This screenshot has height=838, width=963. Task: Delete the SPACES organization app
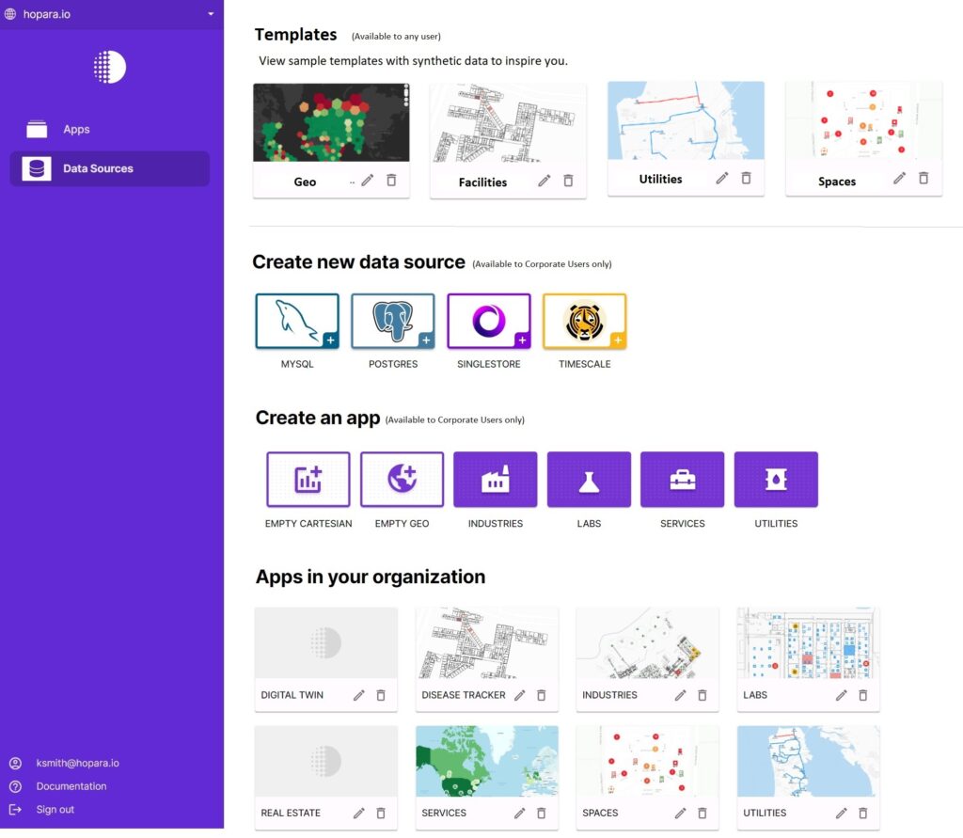(x=702, y=813)
